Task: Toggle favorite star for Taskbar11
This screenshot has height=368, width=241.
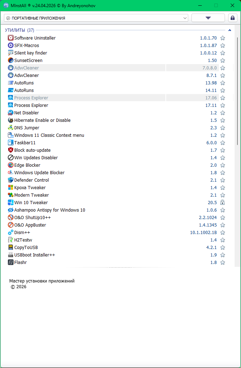Action: pyautogui.click(x=222, y=142)
